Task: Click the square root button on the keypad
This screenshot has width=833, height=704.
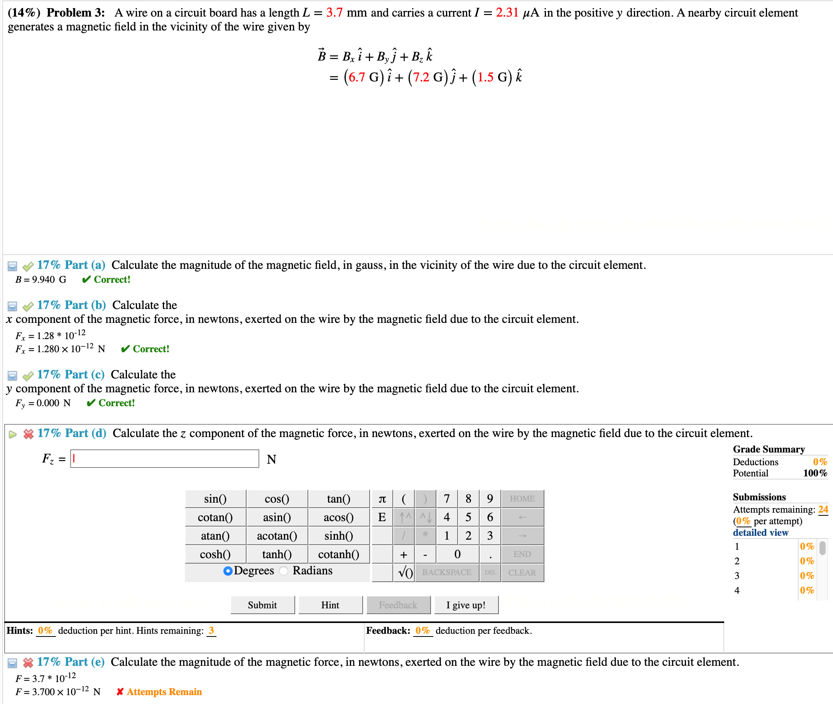Action: tap(405, 572)
